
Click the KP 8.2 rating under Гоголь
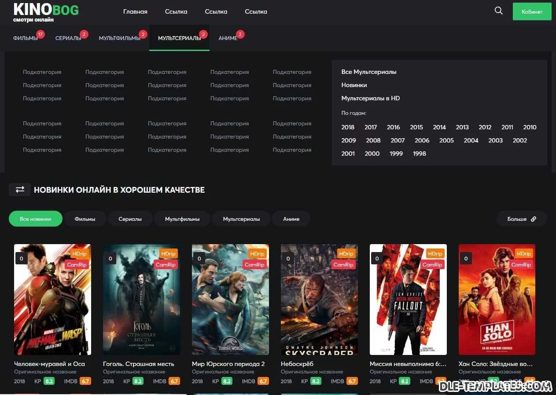[x=138, y=381]
